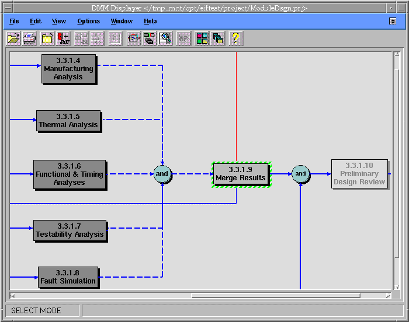Open help with yellow question mark icon
Screen dimensions: 409x322
coord(236,39)
